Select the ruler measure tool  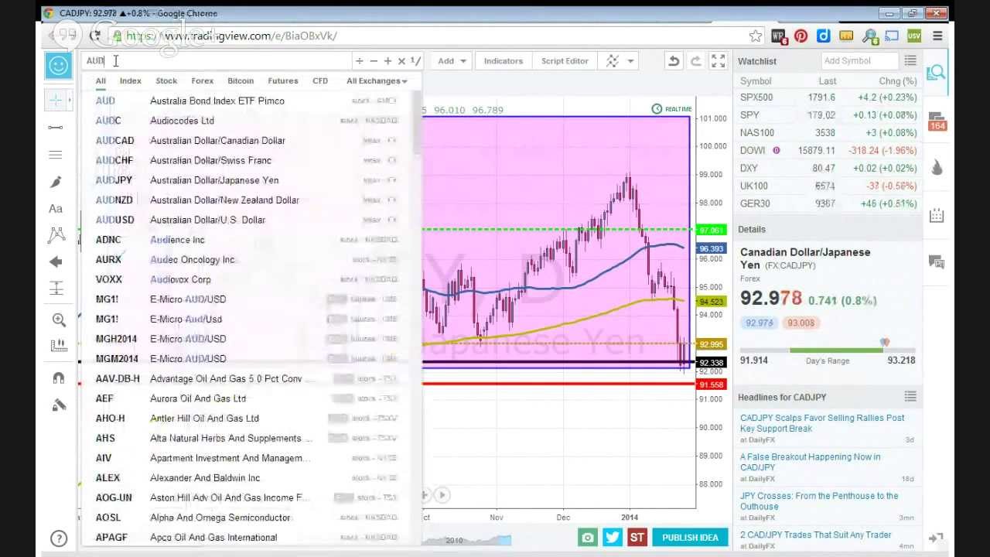click(59, 346)
